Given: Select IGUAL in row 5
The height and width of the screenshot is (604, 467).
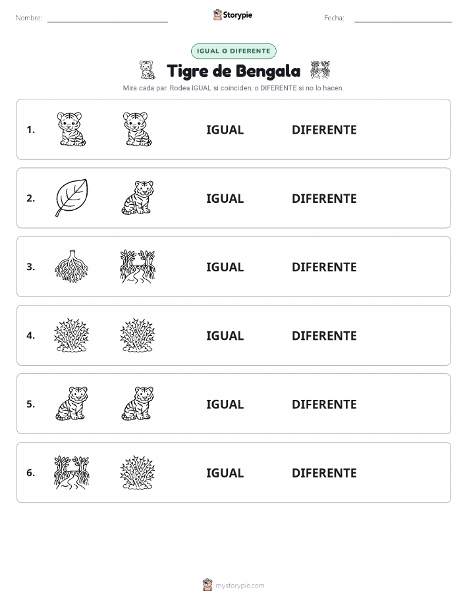Looking at the screenshot, I should (x=225, y=404).
